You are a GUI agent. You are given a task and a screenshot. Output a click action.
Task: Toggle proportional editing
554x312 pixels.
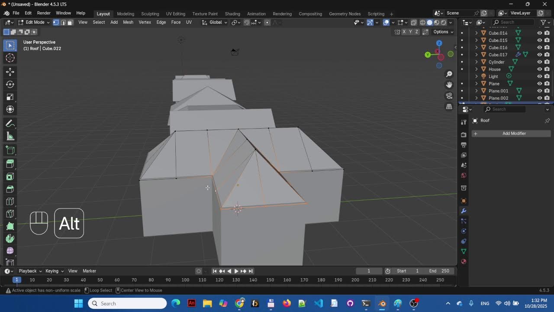click(267, 23)
